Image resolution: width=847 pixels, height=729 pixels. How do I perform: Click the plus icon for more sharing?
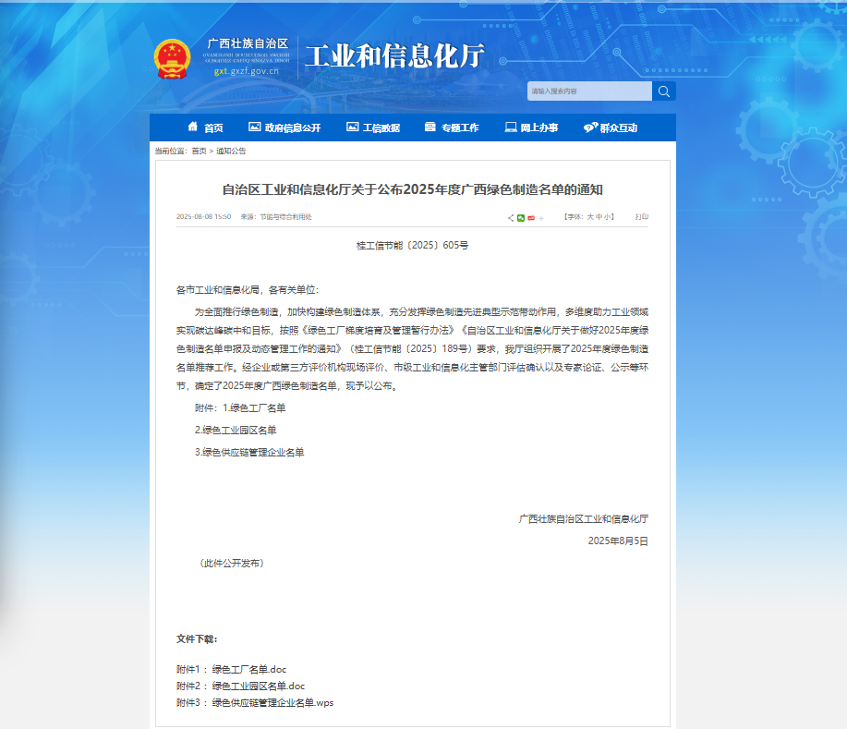541,218
